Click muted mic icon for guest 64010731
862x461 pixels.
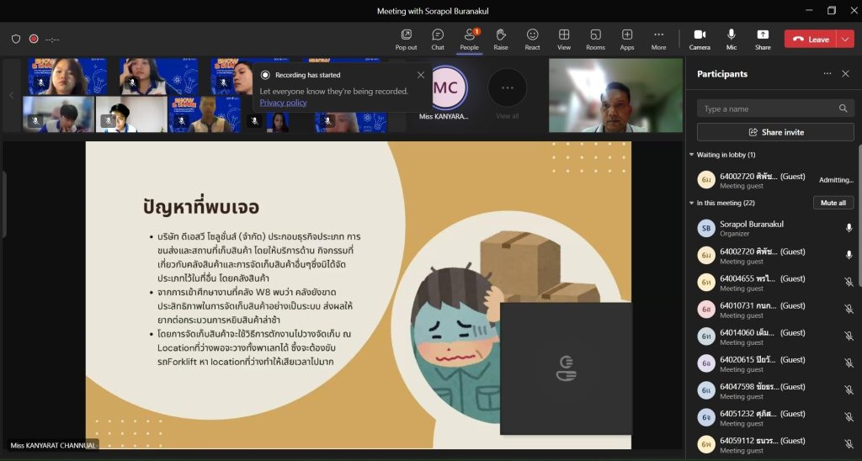pos(849,309)
